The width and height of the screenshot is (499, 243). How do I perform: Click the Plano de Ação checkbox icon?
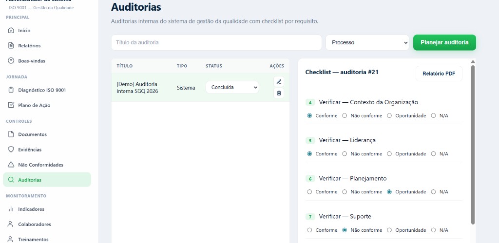pyautogui.click(x=11, y=105)
